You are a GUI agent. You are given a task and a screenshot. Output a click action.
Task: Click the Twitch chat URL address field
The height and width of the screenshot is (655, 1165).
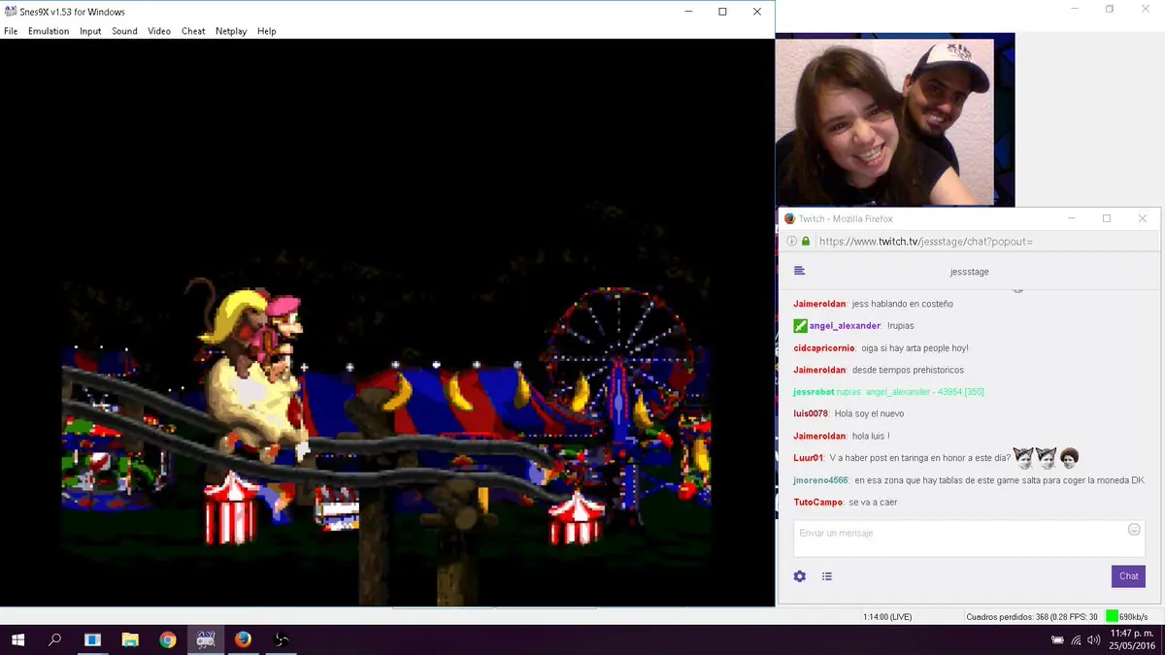click(925, 242)
